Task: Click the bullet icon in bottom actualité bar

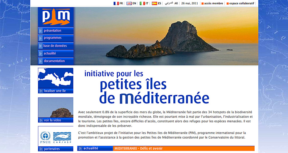Action: click(x=80, y=148)
